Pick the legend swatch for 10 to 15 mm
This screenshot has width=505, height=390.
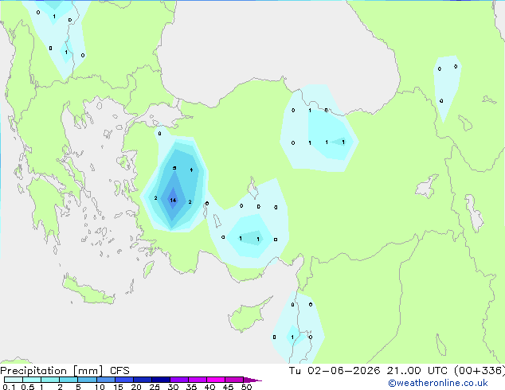point(105,380)
